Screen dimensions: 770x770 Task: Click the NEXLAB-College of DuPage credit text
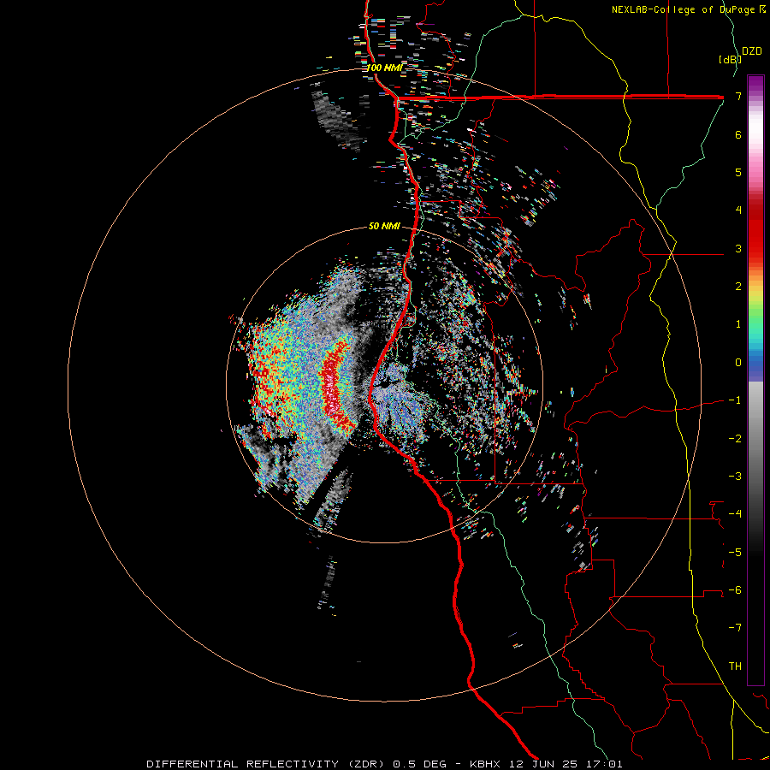coord(684,9)
